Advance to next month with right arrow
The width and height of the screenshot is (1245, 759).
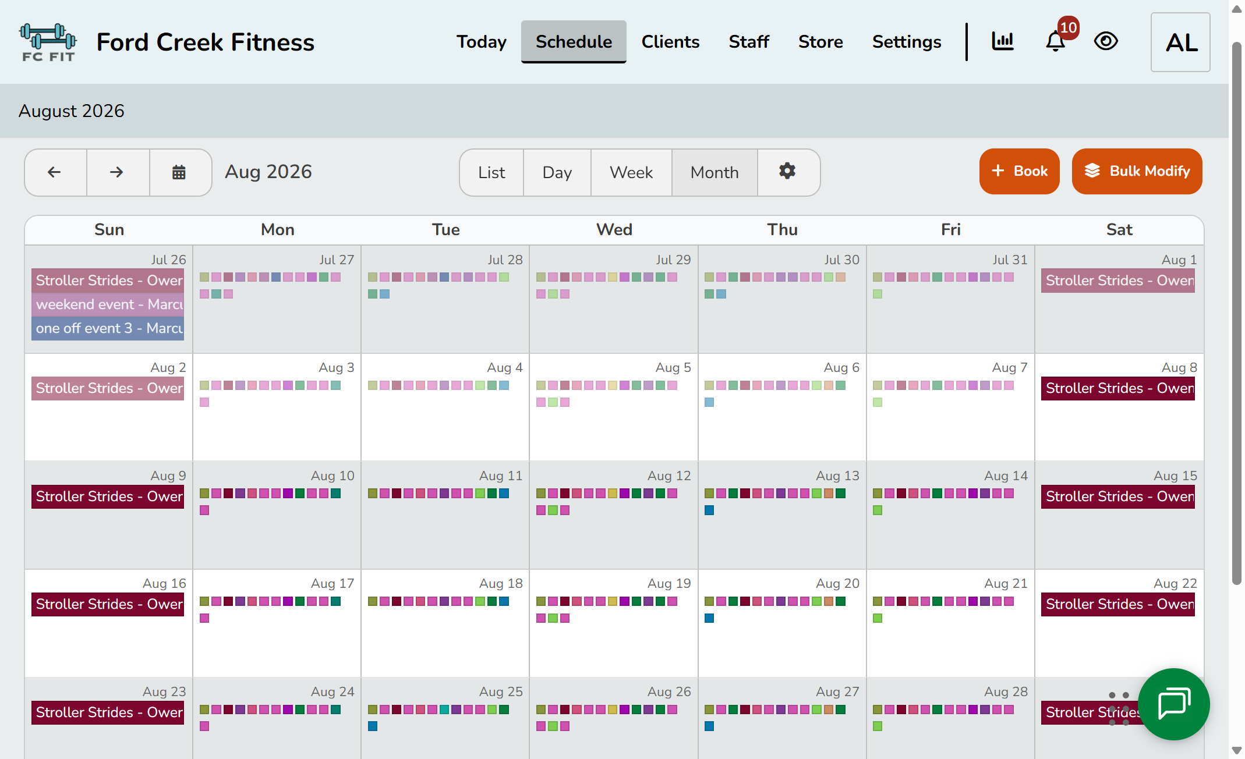[118, 172]
